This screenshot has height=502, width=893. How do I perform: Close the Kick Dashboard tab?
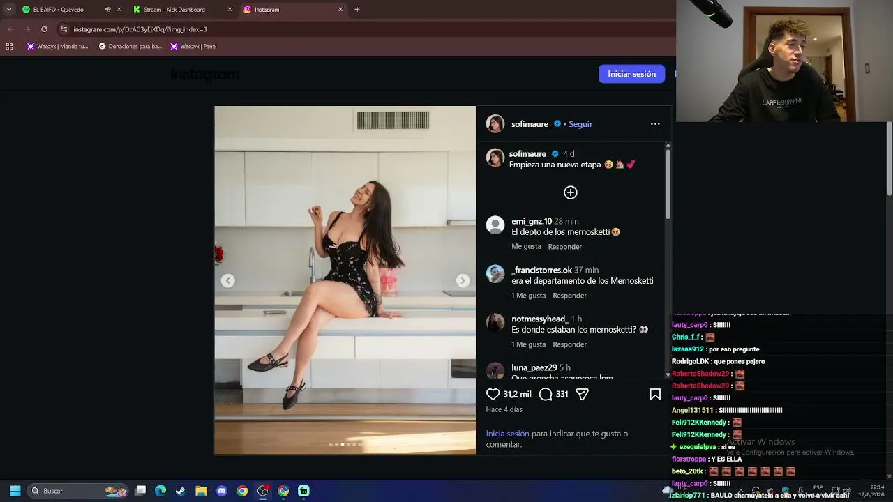(x=230, y=10)
